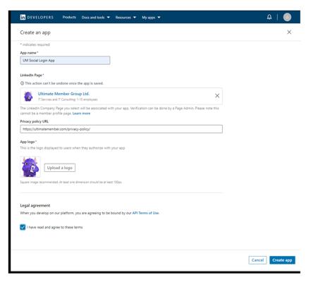
Task: Open the Ultimate Member Group Ltd. link
Action: (63, 94)
